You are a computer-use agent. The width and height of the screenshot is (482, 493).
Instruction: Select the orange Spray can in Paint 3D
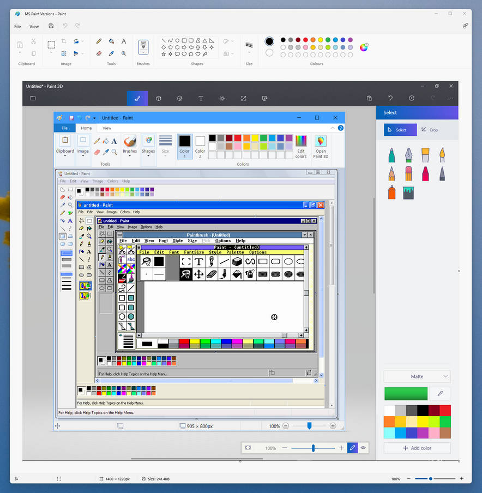pos(391,193)
